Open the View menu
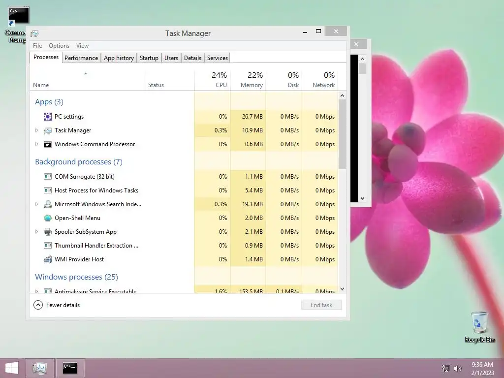This screenshot has height=378, width=504. pyautogui.click(x=82, y=46)
